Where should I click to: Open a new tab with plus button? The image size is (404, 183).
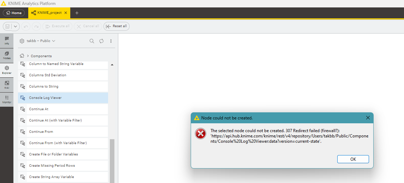click(x=77, y=13)
